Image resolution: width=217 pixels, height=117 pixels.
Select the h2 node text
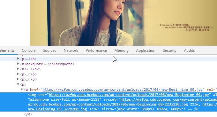pyautogui.click(x=30, y=69)
